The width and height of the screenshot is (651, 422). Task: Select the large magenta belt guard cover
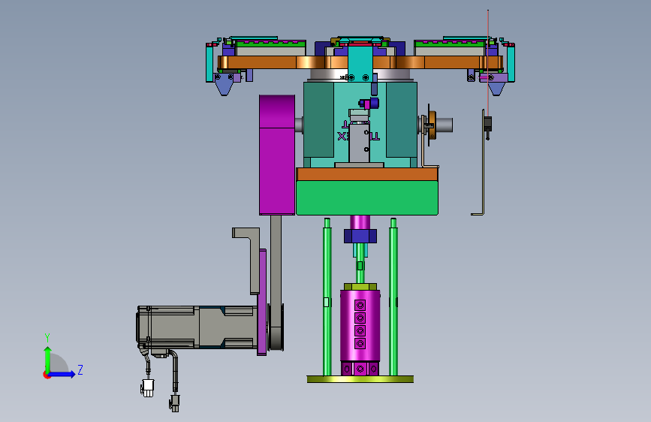coord(277,155)
